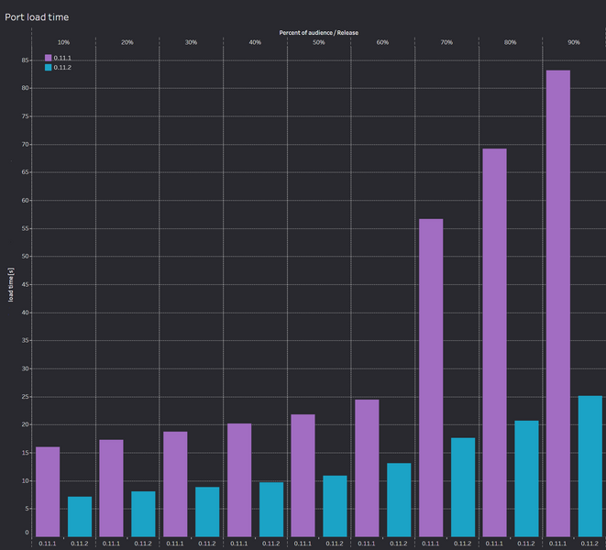This screenshot has height=550, width=606.
Task: Click the 'Percent of audience / Release' axis title
Action: point(318,33)
